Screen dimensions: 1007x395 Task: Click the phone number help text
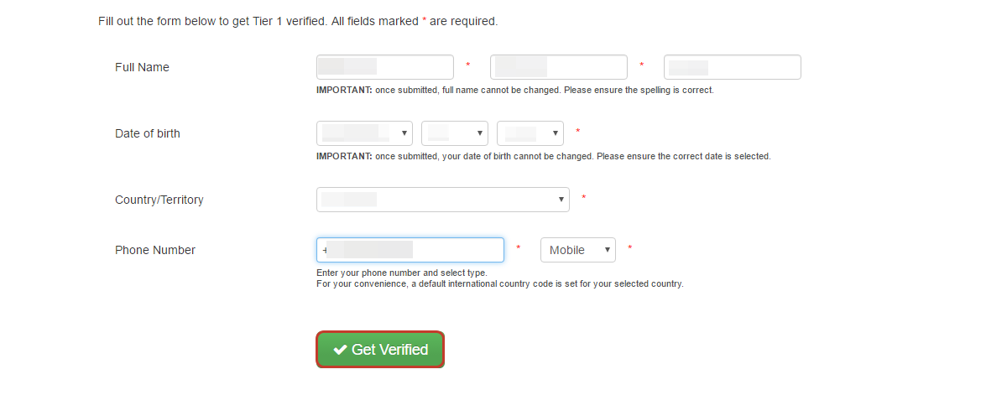point(500,278)
